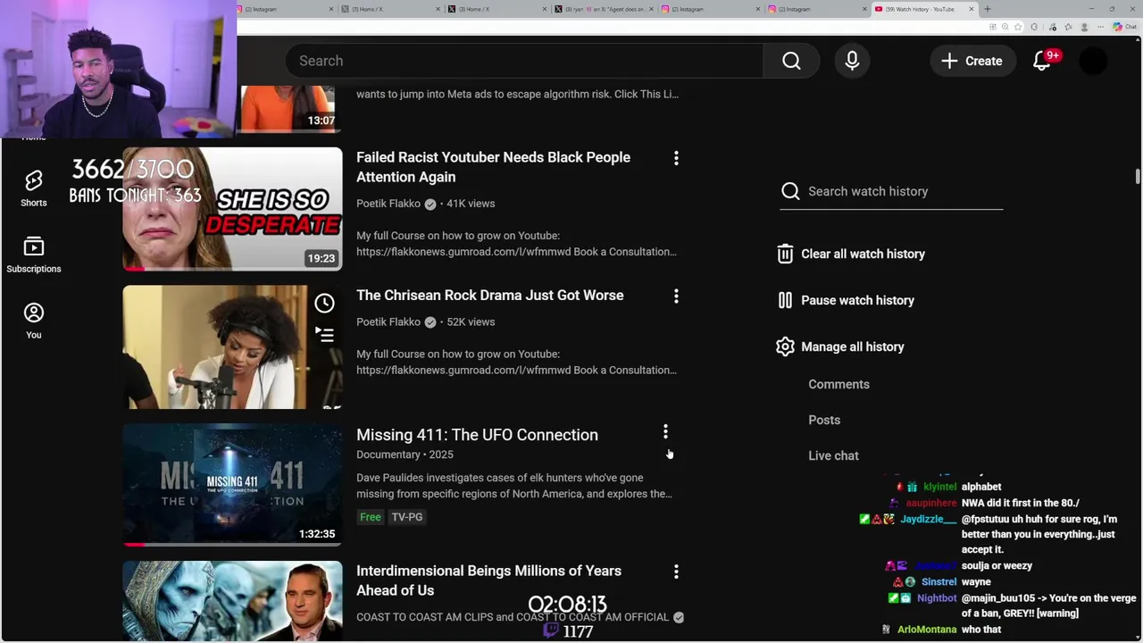
Task: Open title The Chrisean Rock Drama Just Got Worse
Action: click(x=489, y=296)
